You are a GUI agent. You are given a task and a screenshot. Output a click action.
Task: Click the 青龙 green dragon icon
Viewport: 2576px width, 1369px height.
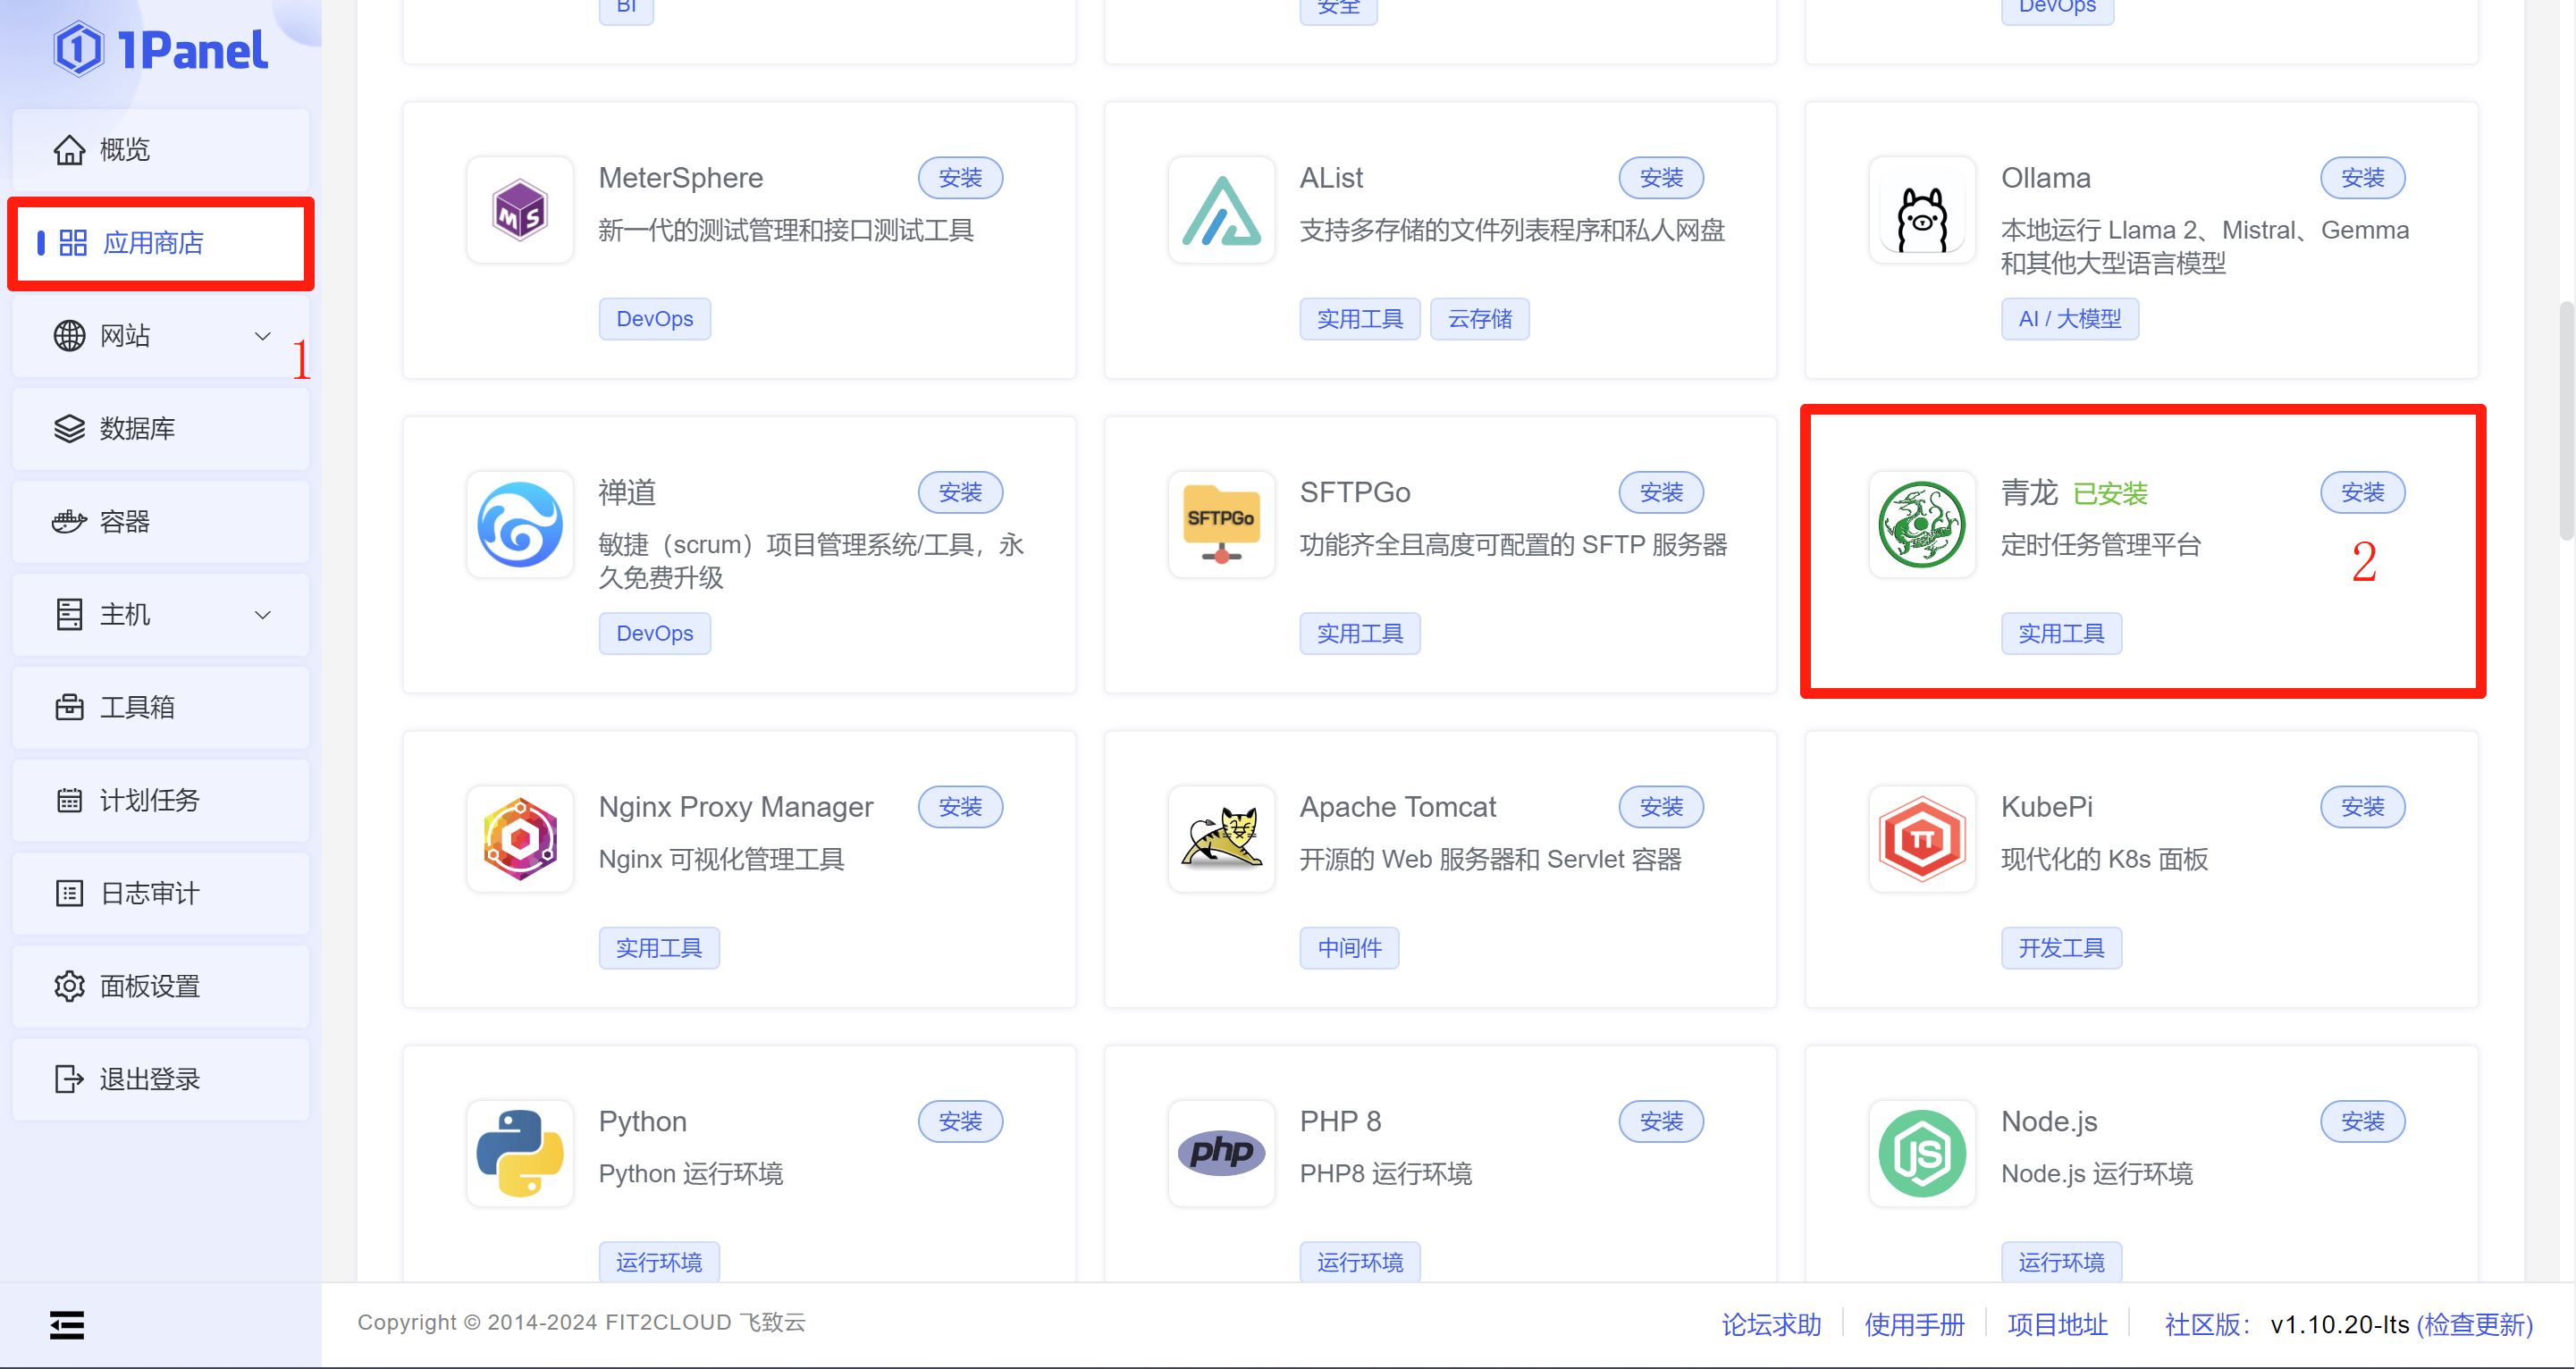(x=1921, y=525)
